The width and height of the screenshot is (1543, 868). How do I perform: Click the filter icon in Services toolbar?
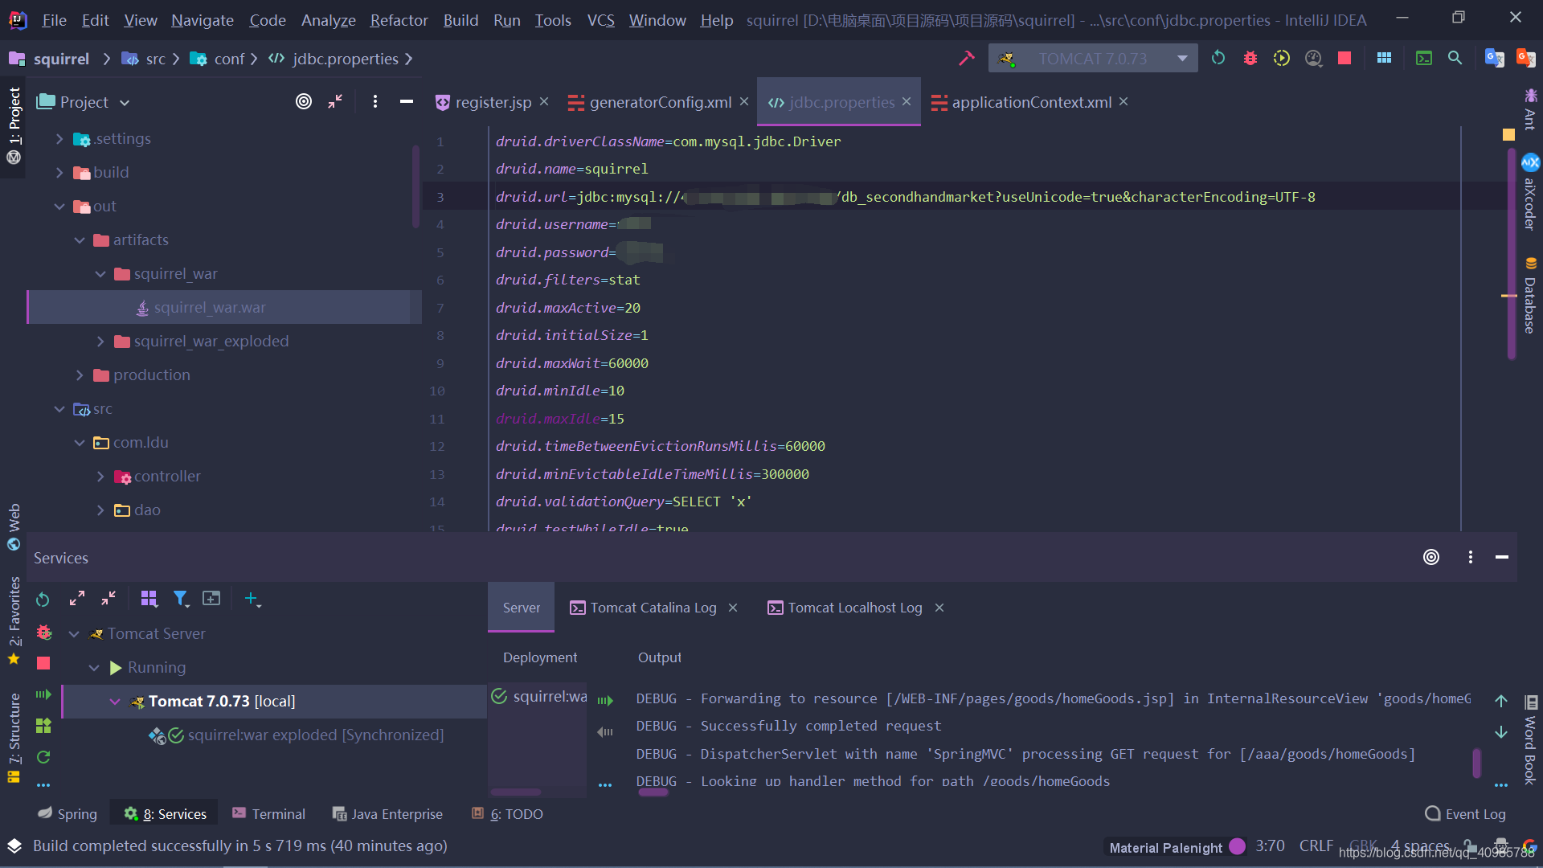point(180,598)
